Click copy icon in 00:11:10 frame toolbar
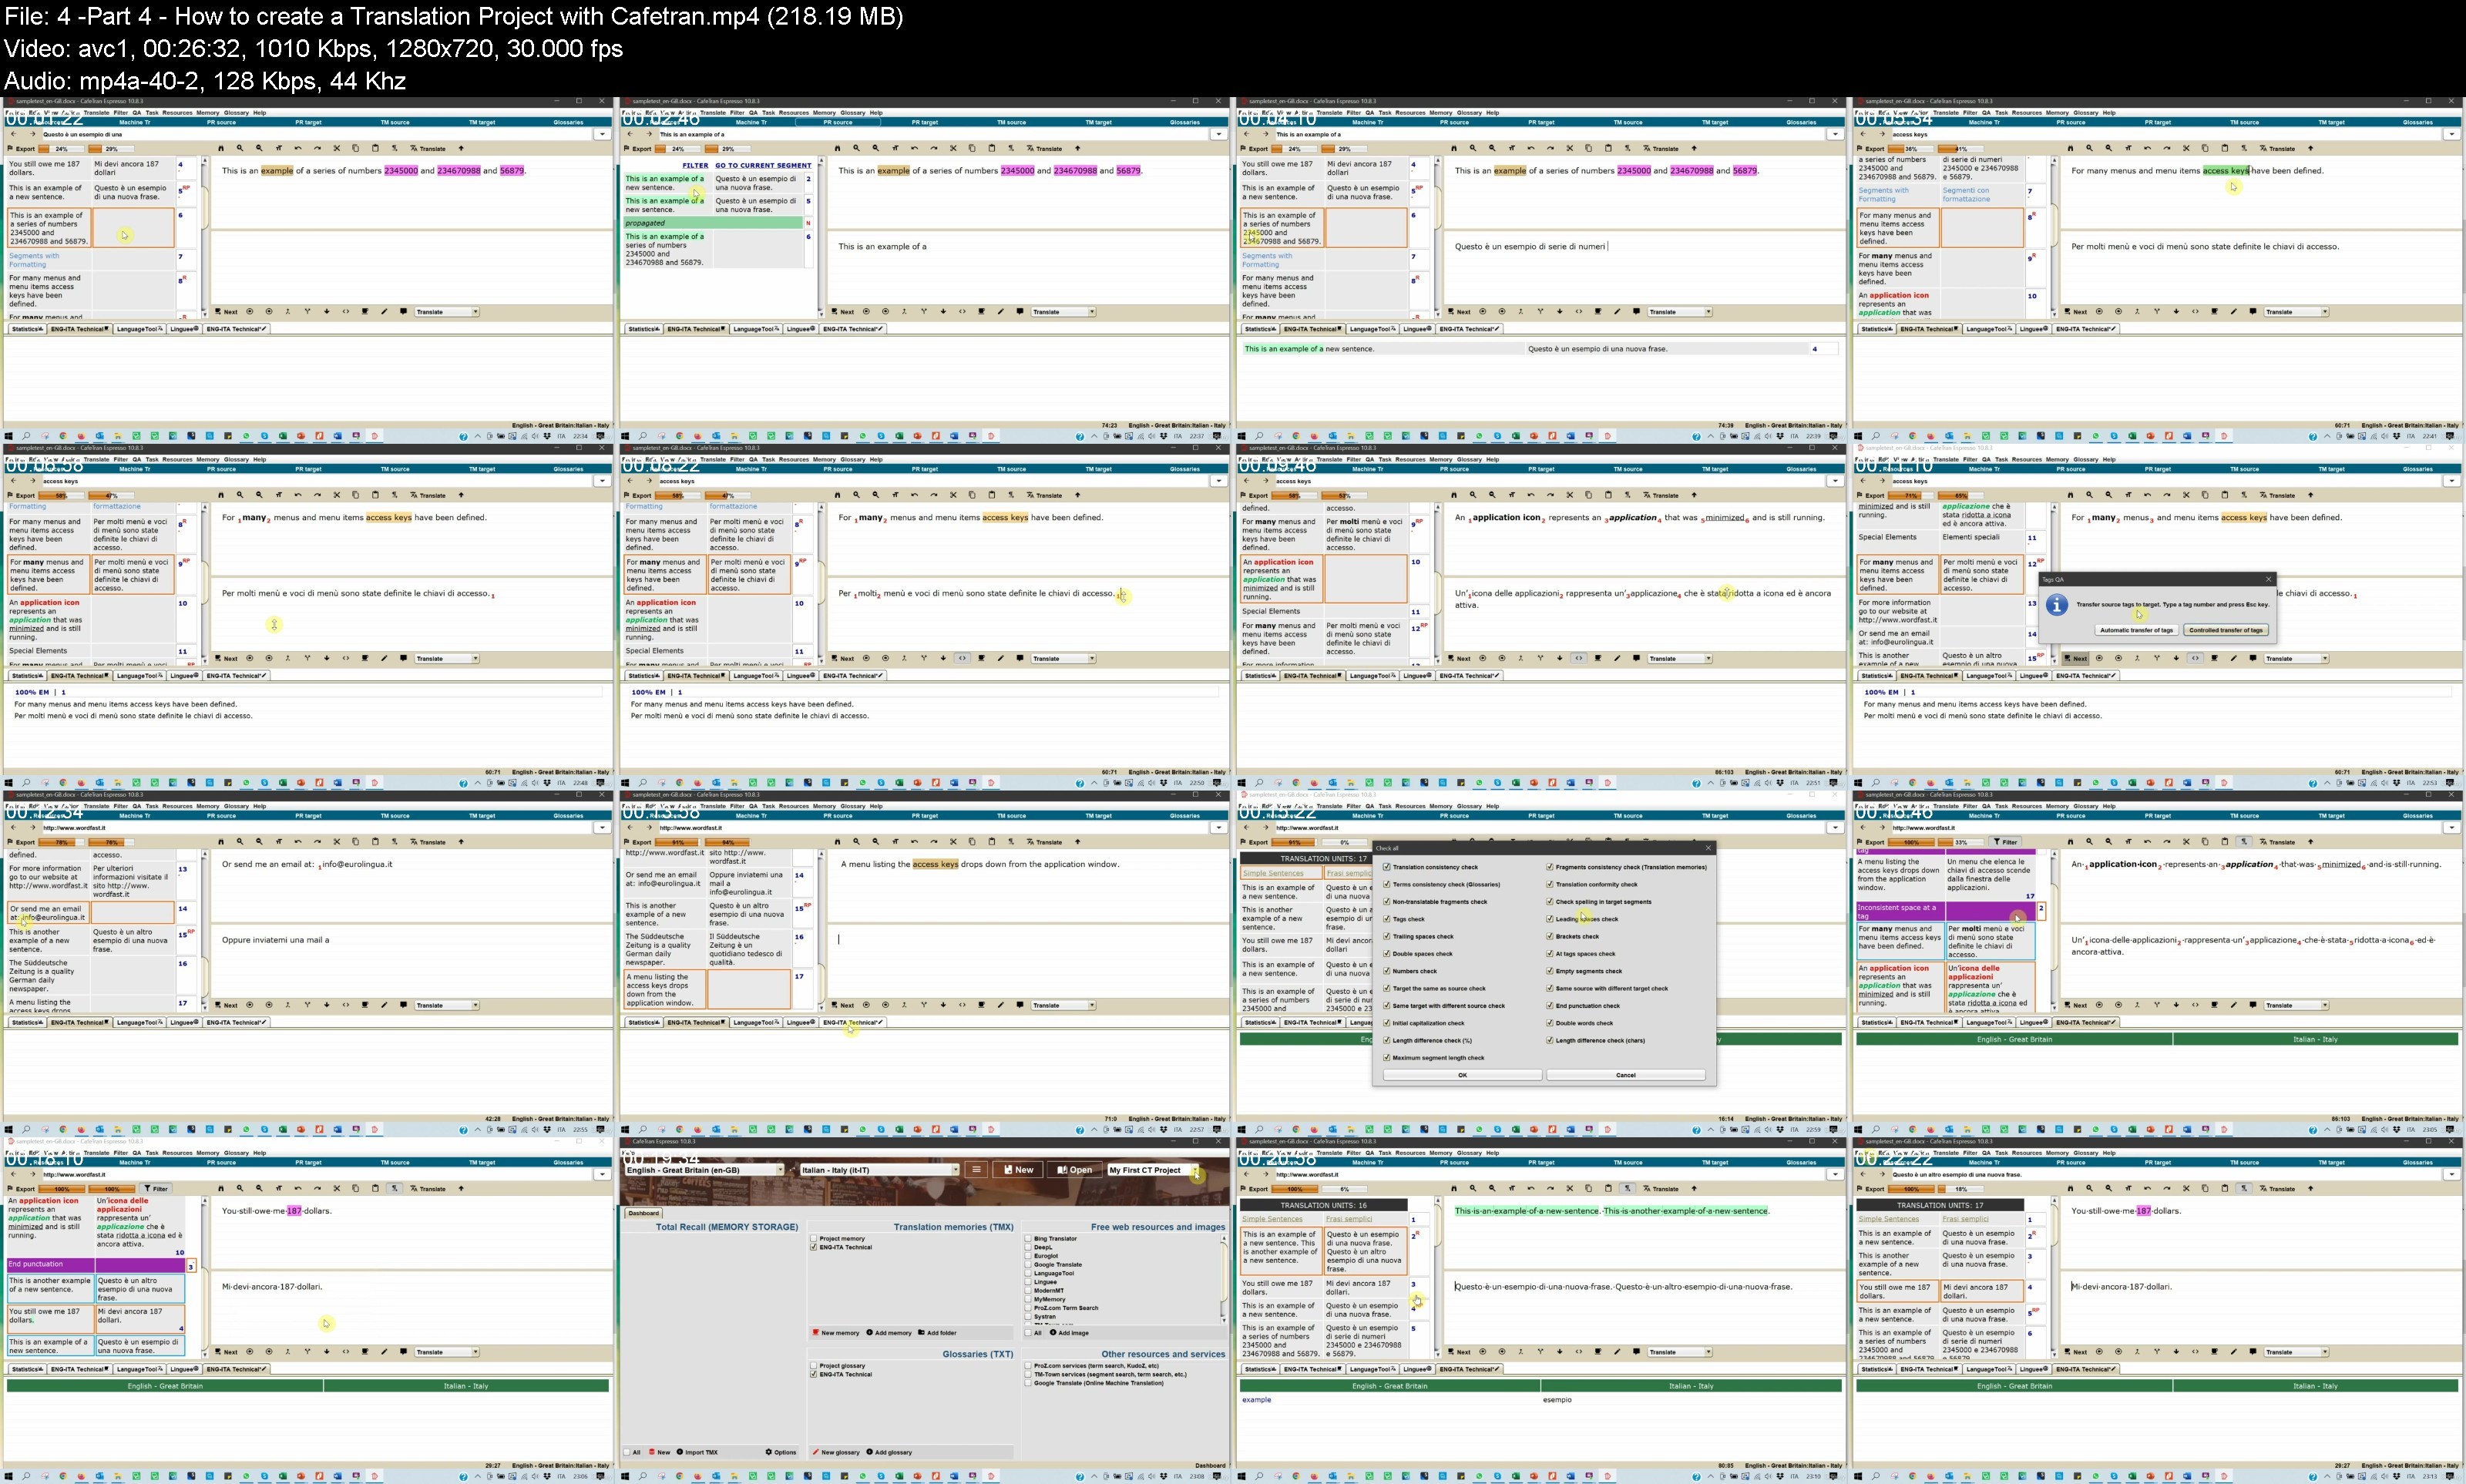Image resolution: width=2466 pixels, height=1484 pixels. pos(2205,495)
